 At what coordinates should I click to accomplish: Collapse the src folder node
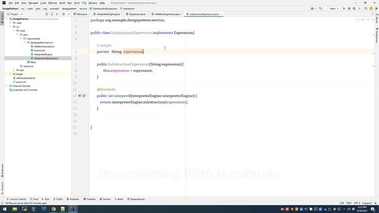[11, 27]
